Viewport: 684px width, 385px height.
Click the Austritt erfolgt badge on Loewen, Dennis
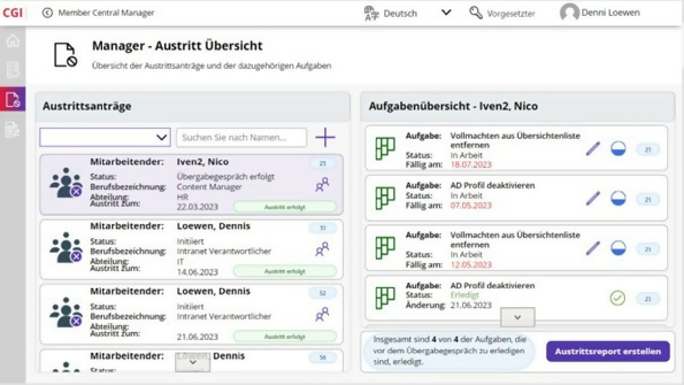tap(284, 272)
